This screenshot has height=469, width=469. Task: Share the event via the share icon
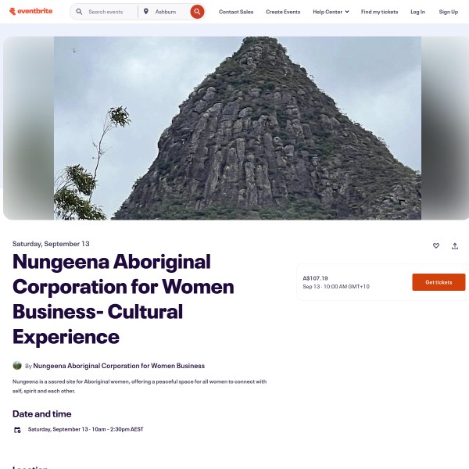pyautogui.click(x=455, y=246)
